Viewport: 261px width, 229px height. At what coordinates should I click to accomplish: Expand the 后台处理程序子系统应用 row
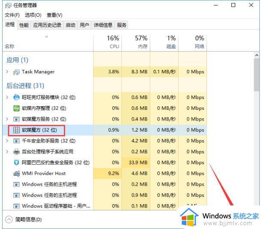[7, 151]
